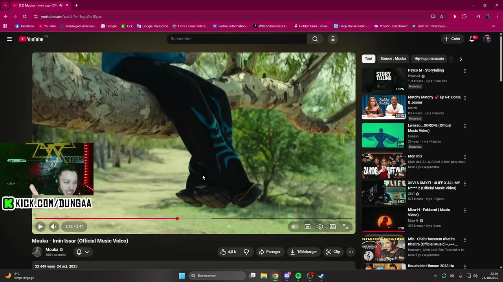This screenshot has height=282, width=503.
Task: Open the Kick bookmark
Action: [x=127, y=26]
